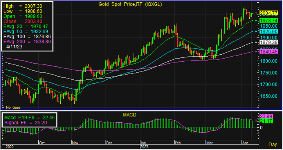The height and width of the screenshot is (150, 283).
Task: Click the 1900.00 price axis label
Action: (x=269, y=37)
